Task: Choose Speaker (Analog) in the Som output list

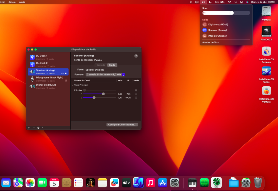Action: coord(226,30)
